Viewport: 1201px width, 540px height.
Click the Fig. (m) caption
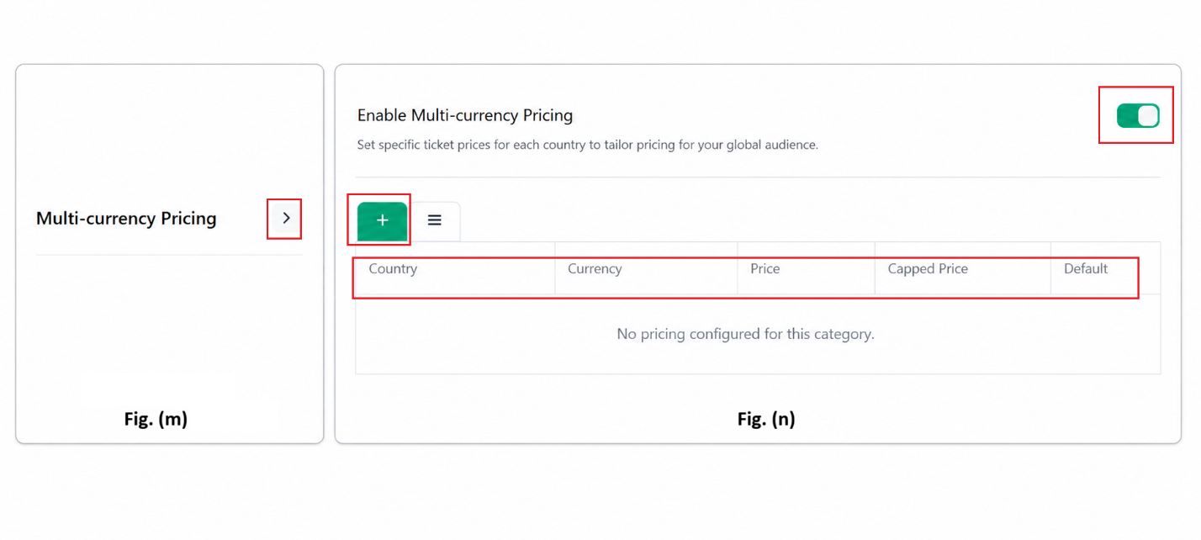(x=156, y=419)
